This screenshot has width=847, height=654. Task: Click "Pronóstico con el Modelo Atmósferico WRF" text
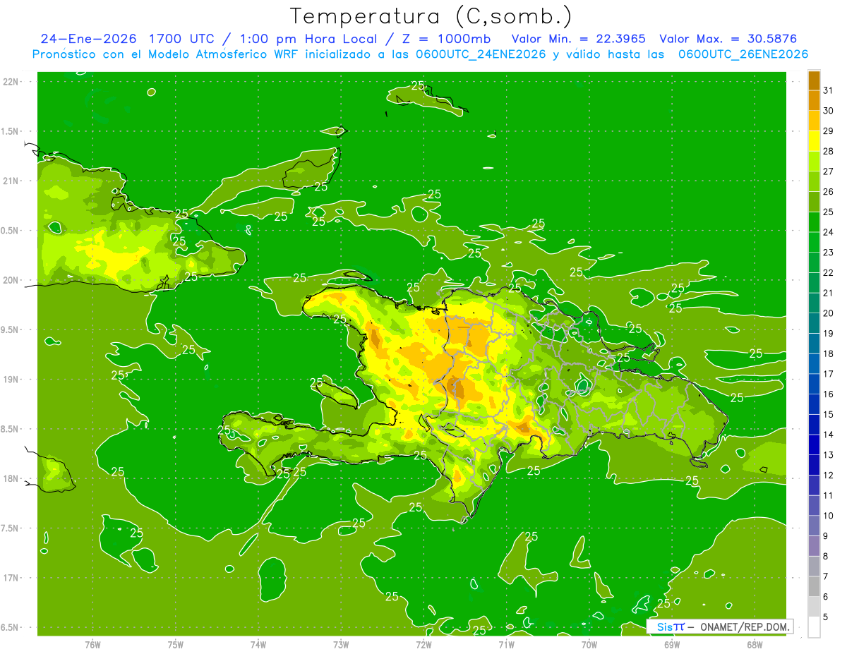click(x=167, y=54)
